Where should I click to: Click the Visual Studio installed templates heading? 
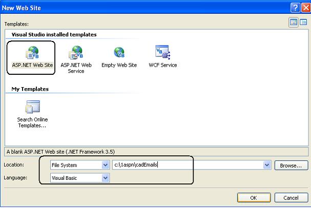click(54, 34)
